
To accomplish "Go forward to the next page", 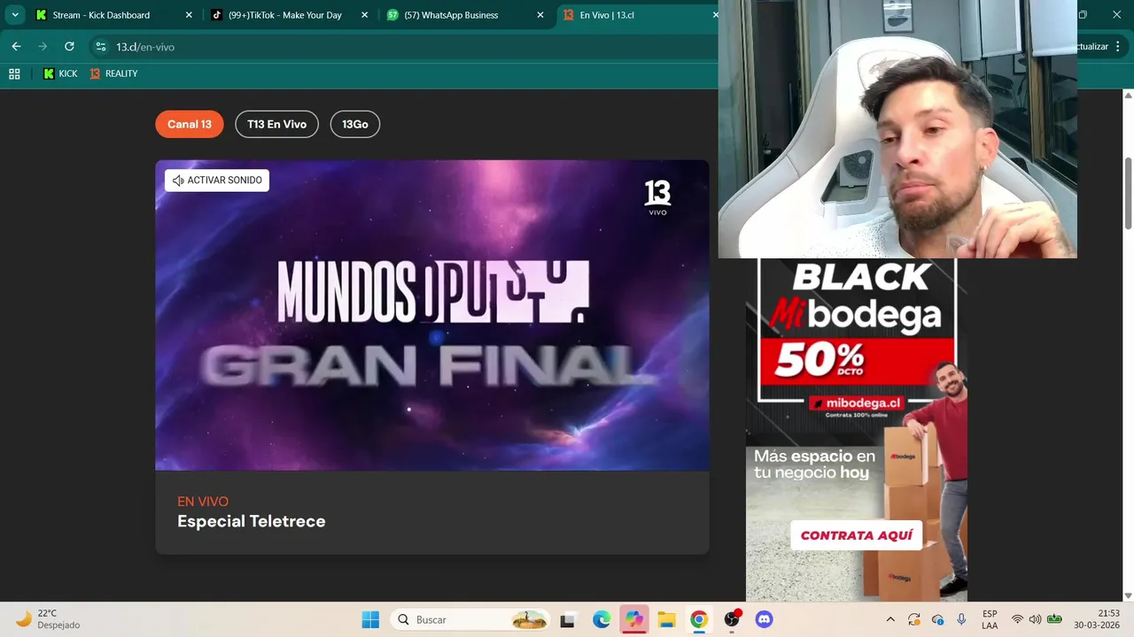I will (43, 46).
